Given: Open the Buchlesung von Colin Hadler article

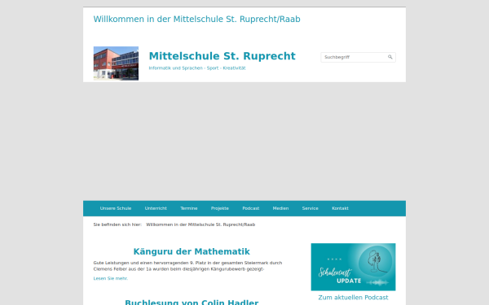Looking at the screenshot, I should pos(192,302).
